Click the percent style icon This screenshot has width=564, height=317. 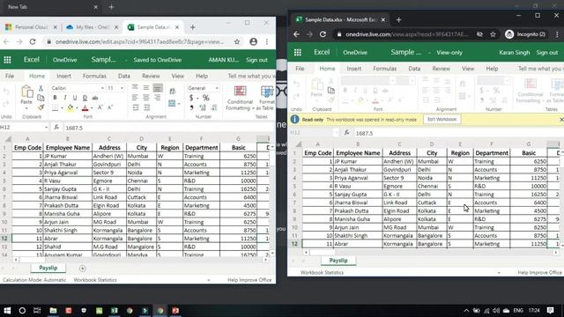tap(205, 98)
